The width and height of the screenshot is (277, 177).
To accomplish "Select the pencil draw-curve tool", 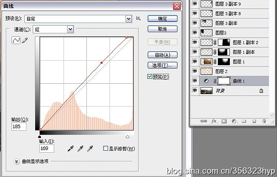I will [25, 40].
